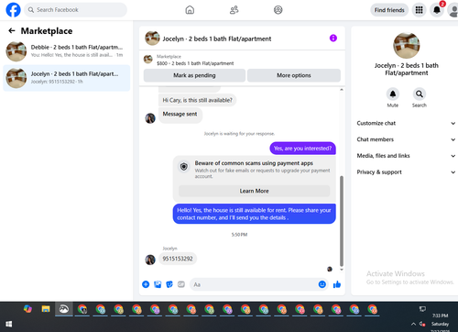This screenshot has height=332, width=458.
Task: Open the Windows Start menu
Action: pos(9,324)
